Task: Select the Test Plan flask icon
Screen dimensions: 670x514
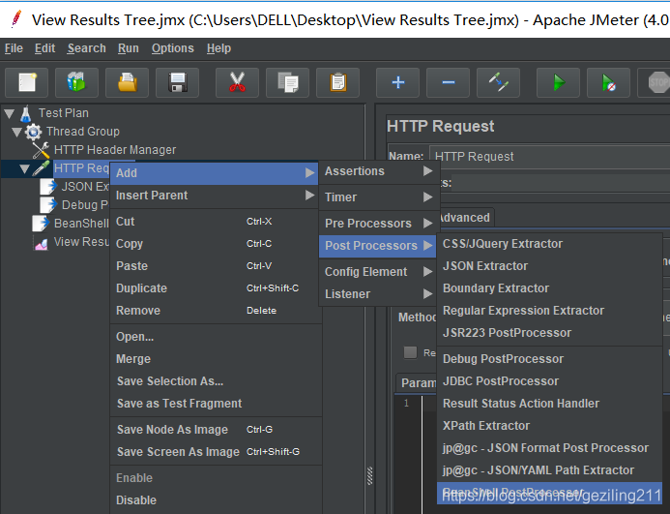Action: (26, 113)
